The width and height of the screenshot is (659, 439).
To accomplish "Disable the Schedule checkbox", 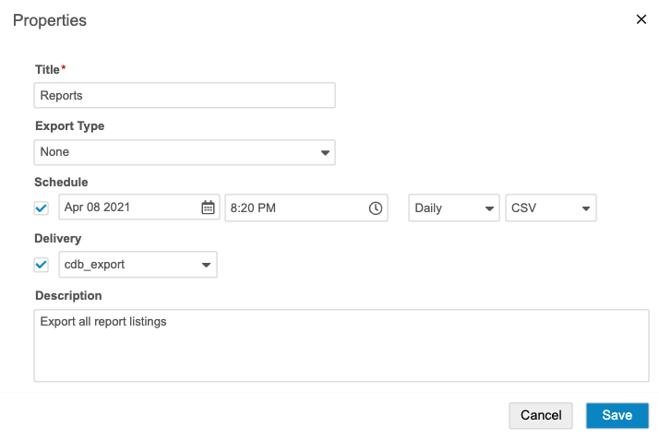I will click(42, 208).
